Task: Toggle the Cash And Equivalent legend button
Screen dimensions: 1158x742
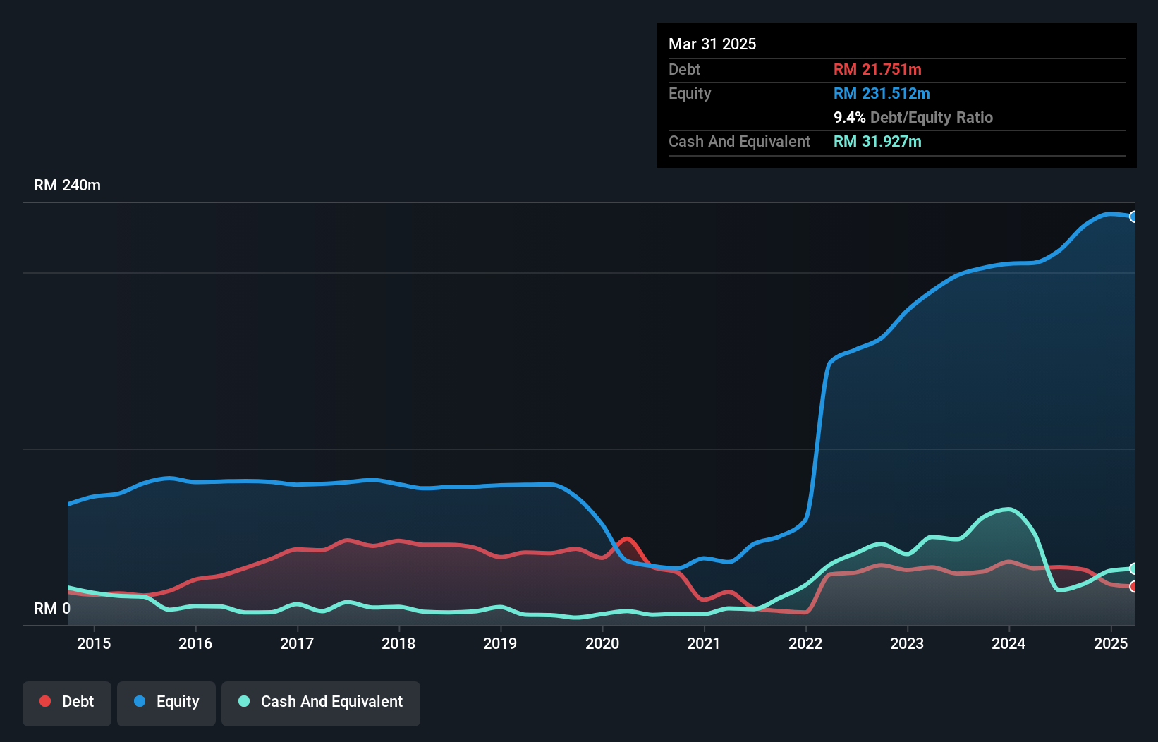Action: [321, 703]
